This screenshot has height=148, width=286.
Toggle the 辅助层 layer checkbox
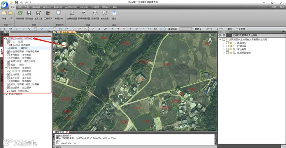(x=8, y=48)
